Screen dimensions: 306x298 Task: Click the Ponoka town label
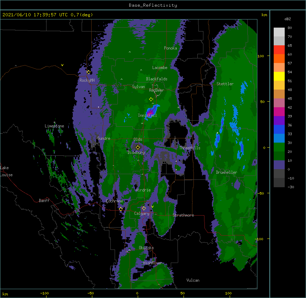[x=170, y=48]
